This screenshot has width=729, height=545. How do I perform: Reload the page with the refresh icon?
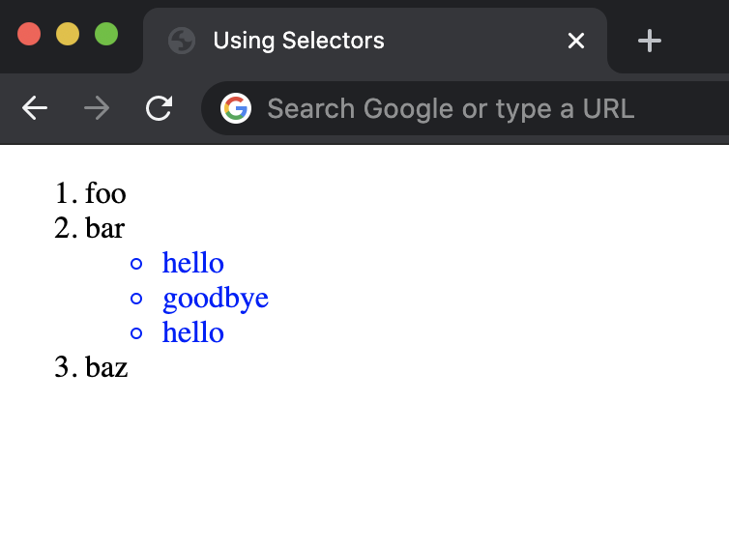click(159, 108)
